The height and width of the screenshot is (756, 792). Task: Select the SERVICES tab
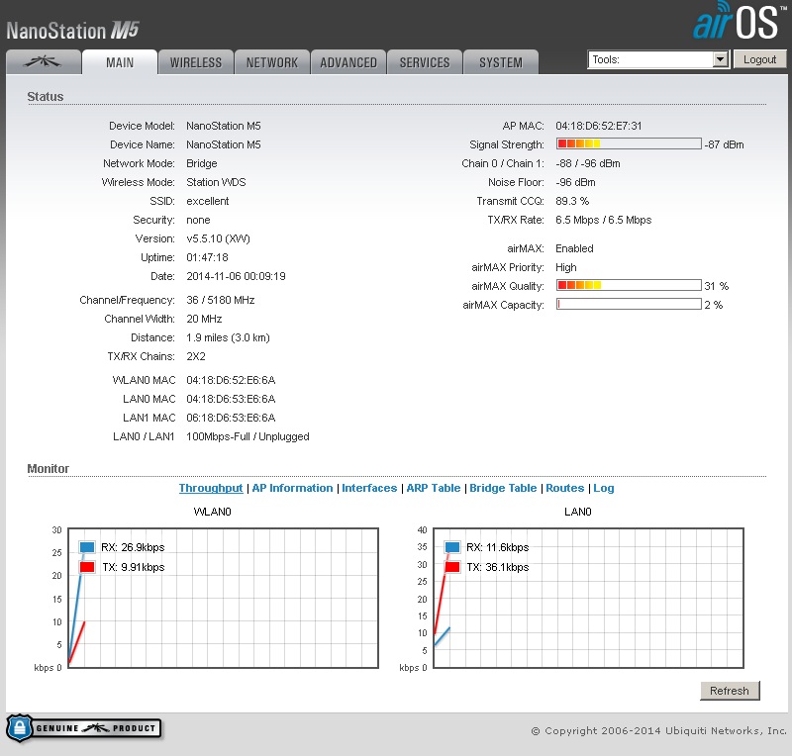425,62
